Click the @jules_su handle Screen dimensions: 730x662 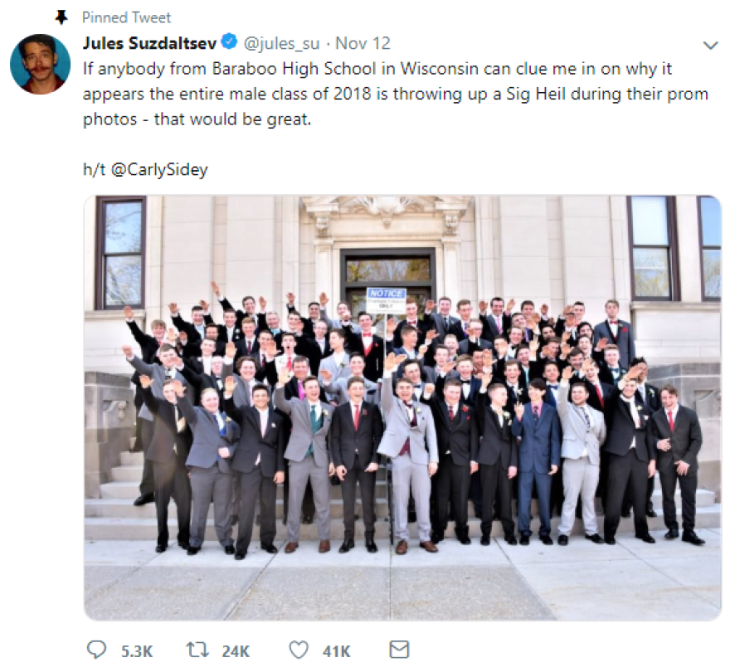click(x=282, y=44)
